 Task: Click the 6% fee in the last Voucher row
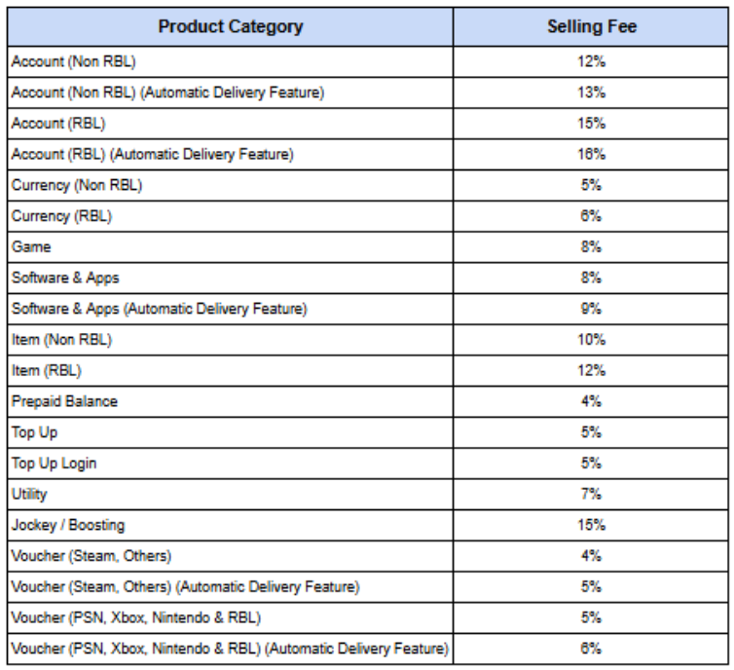(x=593, y=650)
